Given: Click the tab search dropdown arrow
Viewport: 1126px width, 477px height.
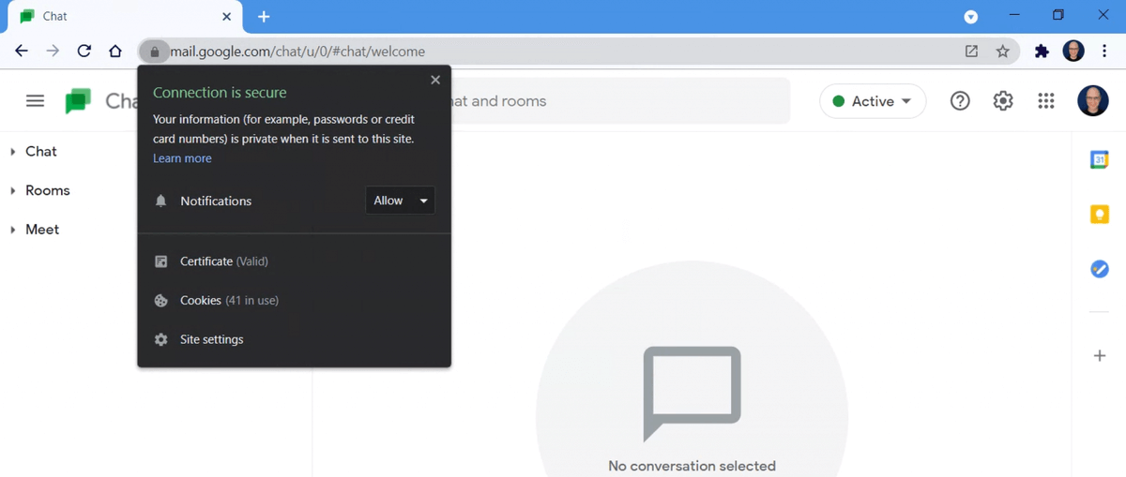Looking at the screenshot, I should [971, 17].
